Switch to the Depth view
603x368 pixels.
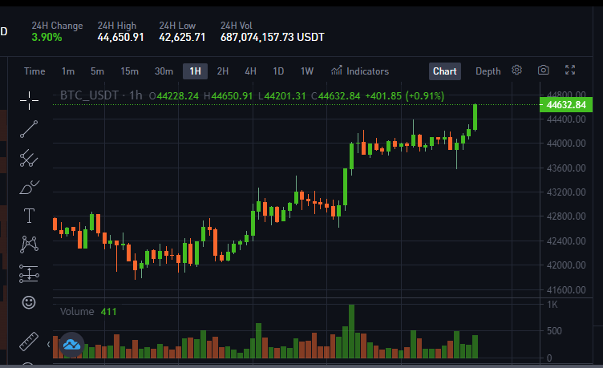tap(488, 71)
